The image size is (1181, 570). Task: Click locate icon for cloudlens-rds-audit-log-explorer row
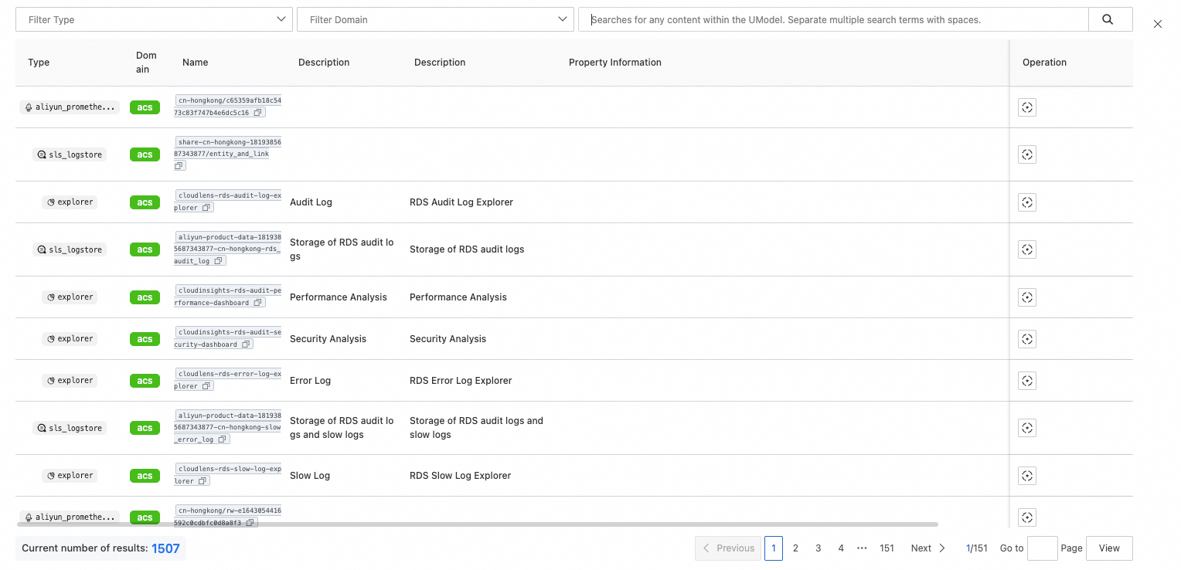[1026, 202]
